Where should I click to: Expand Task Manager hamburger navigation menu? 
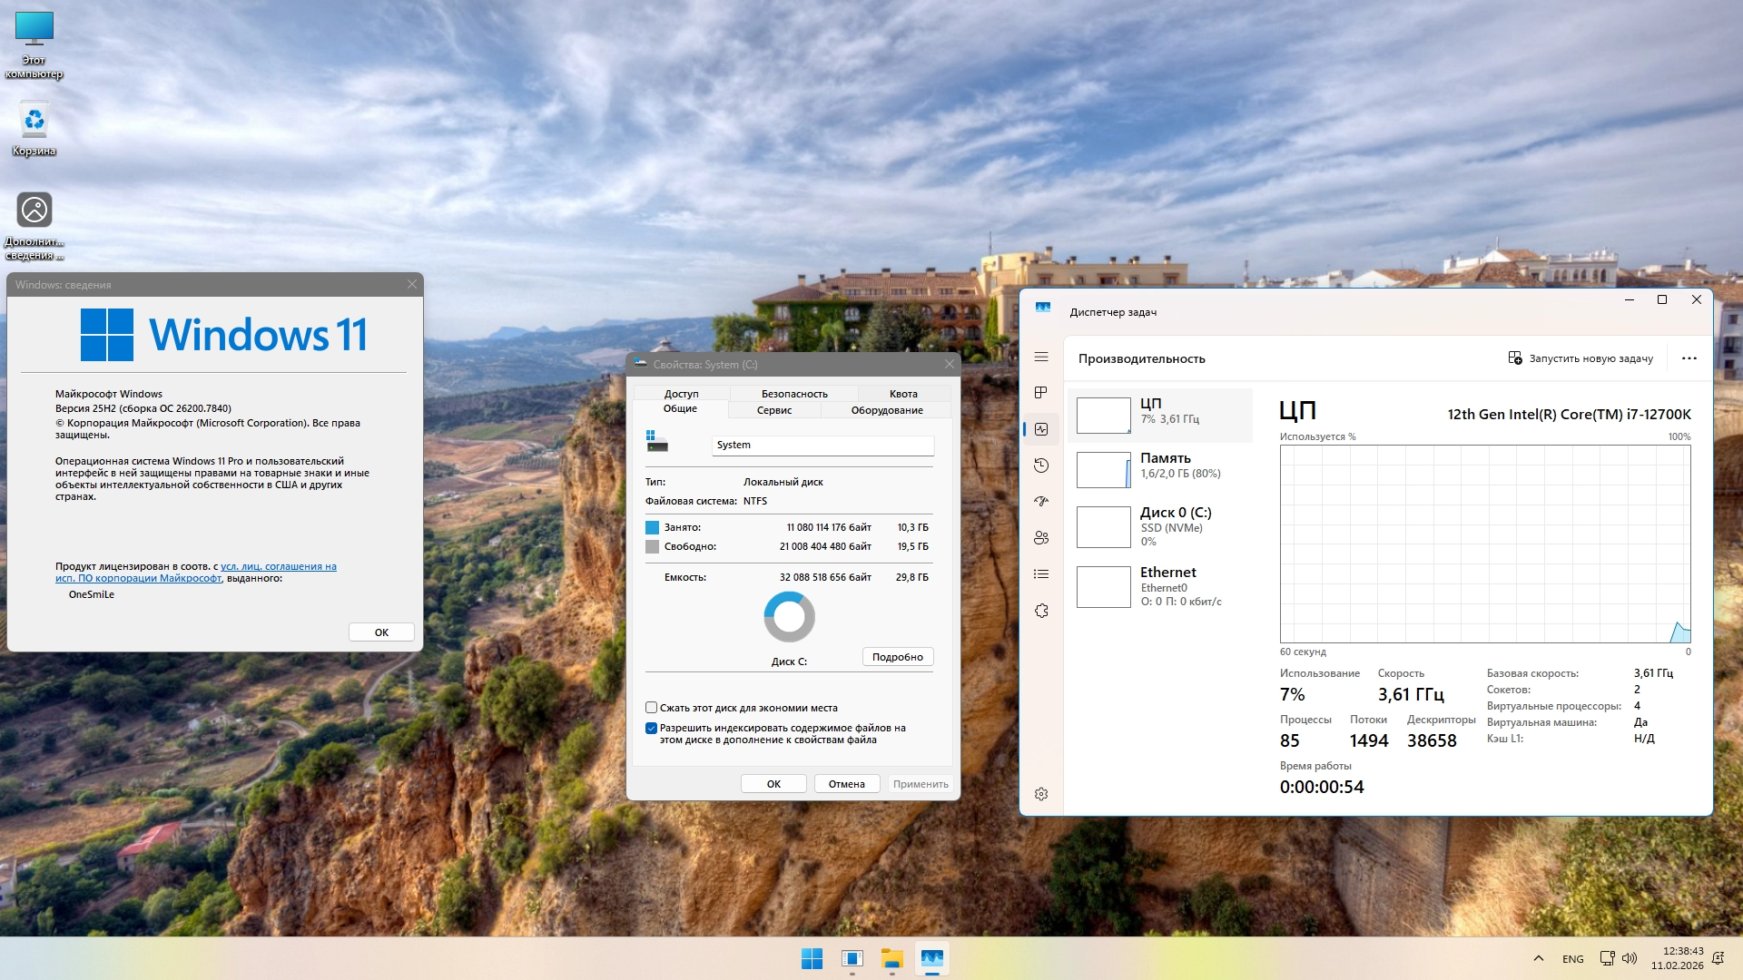pyautogui.click(x=1041, y=357)
